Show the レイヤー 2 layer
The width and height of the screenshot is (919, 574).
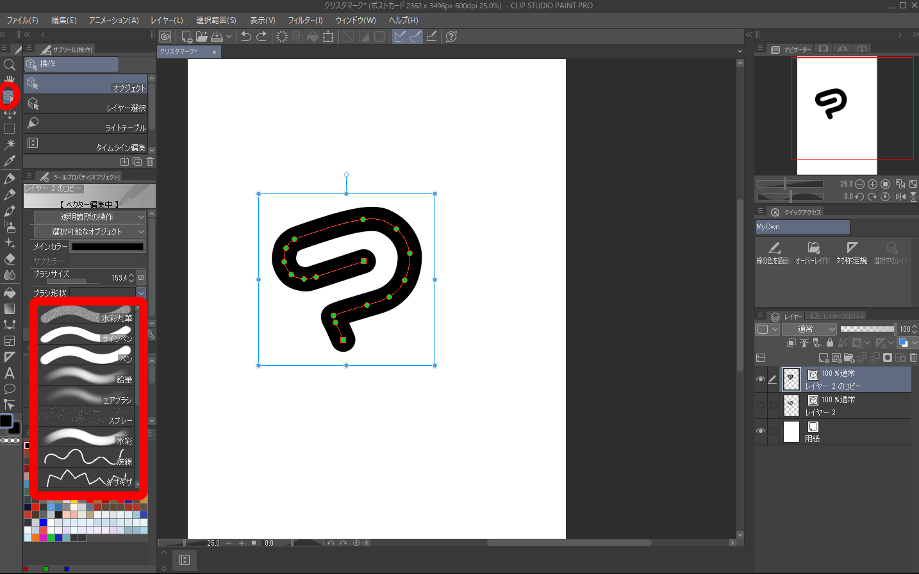761,406
